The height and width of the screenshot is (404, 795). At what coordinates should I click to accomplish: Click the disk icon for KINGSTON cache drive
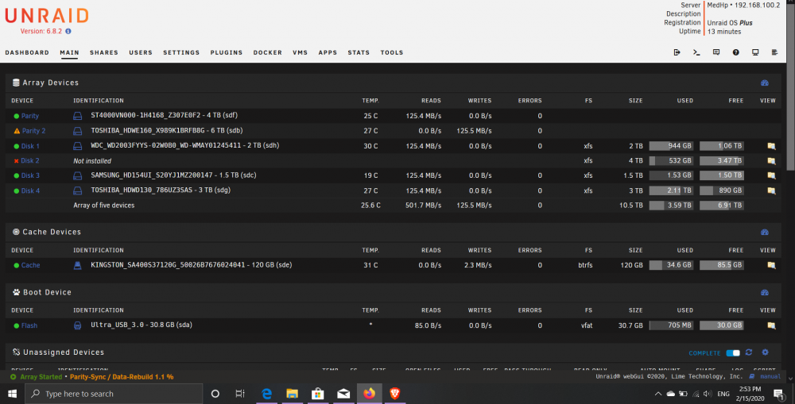pyautogui.click(x=78, y=265)
